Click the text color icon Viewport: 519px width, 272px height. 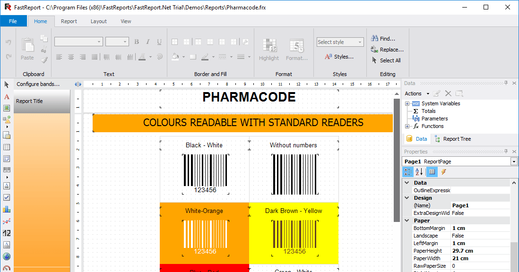(x=142, y=57)
